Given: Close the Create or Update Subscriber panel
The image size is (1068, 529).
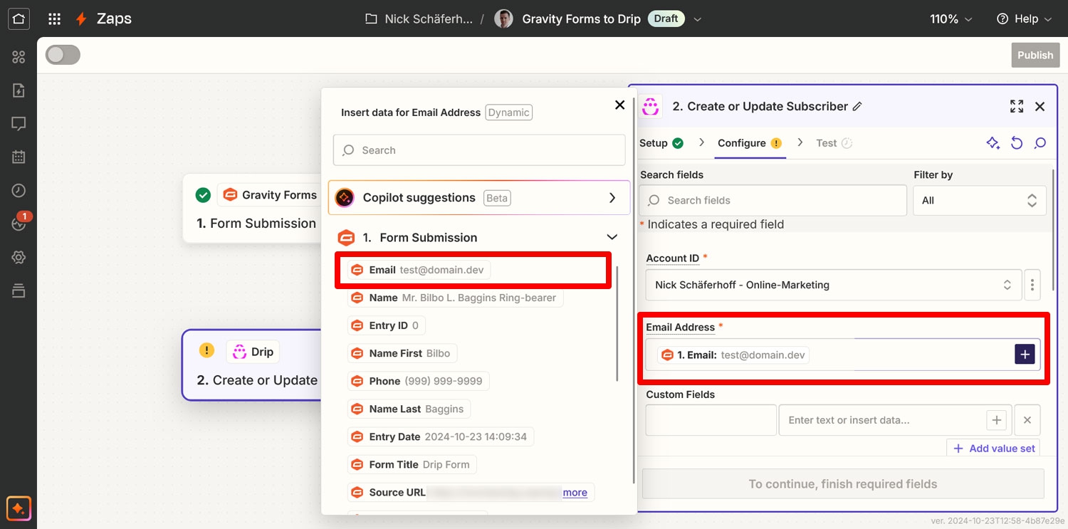Looking at the screenshot, I should [1040, 106].
